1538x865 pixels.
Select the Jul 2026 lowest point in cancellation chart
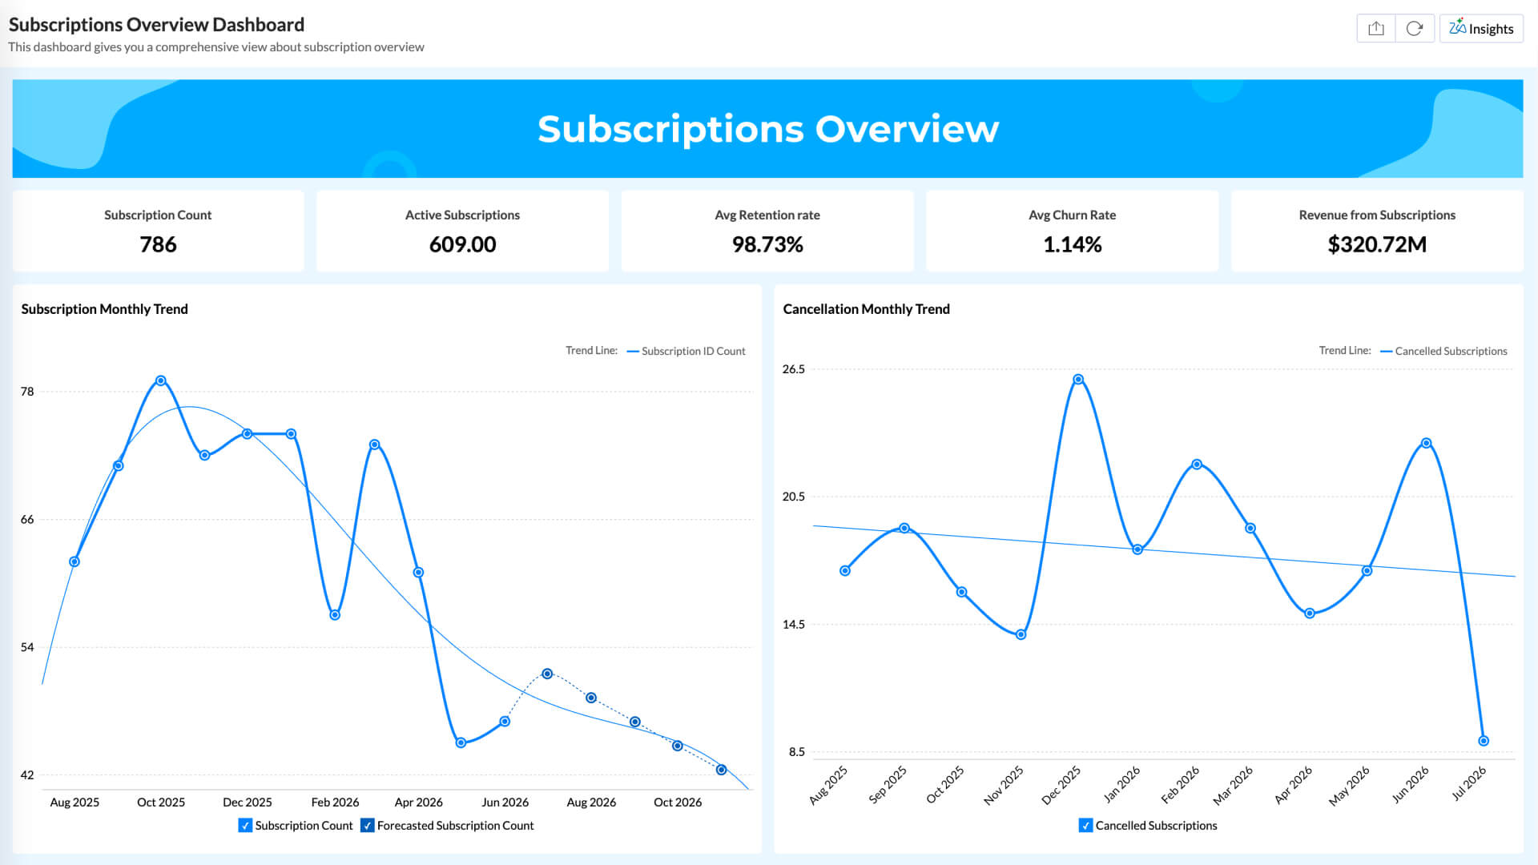(x=1484, y=741)
